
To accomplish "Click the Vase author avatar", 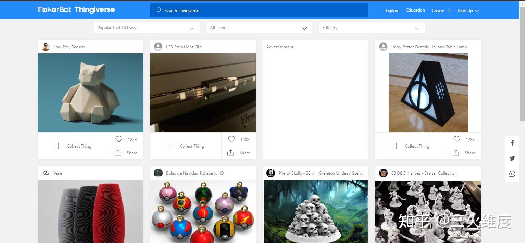I will coord(46,173).
